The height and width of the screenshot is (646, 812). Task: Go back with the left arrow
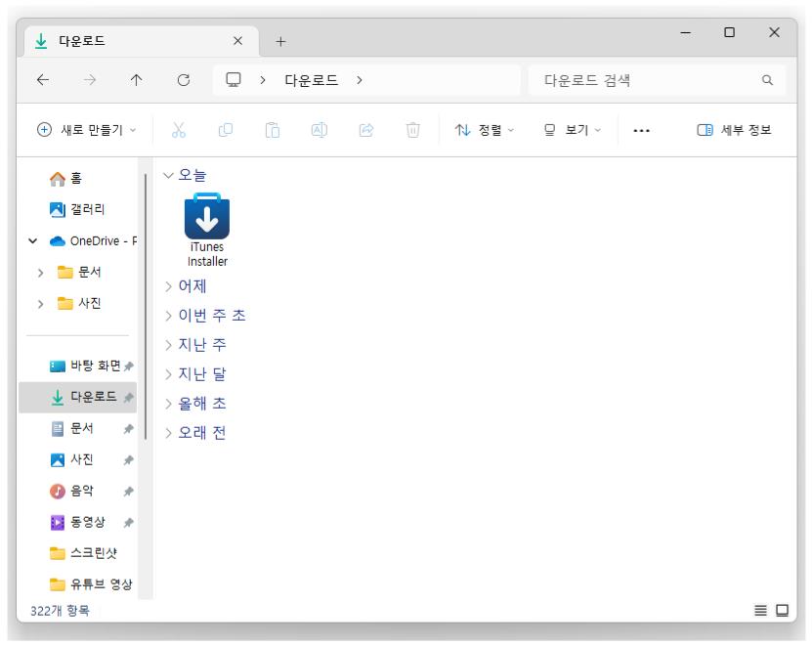pos(43,80)
